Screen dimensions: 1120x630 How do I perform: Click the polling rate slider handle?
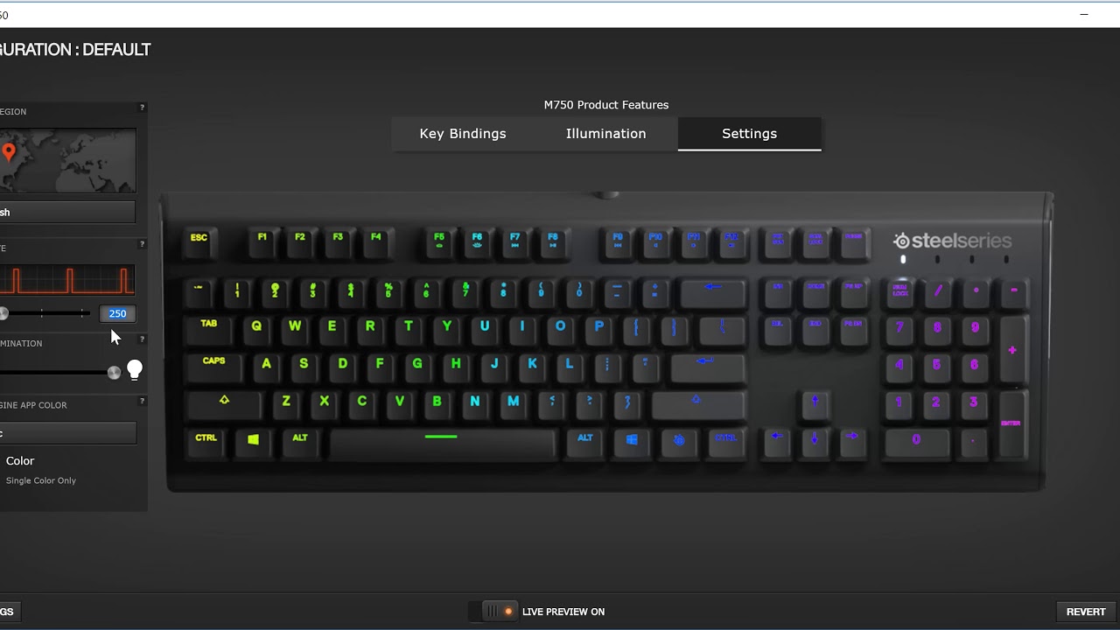3,313
